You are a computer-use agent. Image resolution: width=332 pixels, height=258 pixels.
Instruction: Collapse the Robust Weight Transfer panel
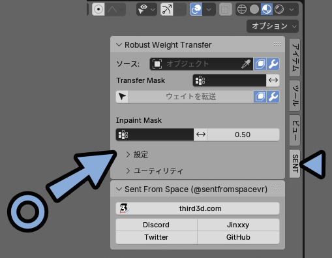pyautogui.click(x=119, y=45)
